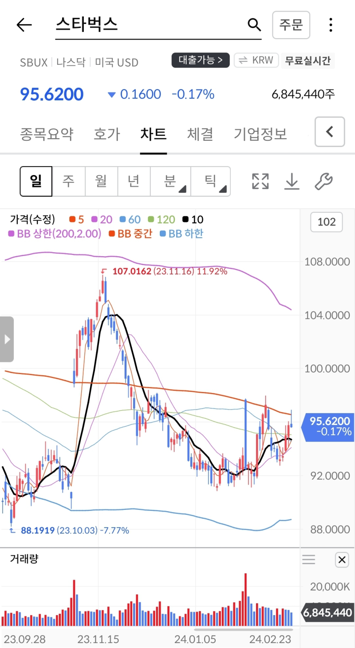355x648 pixels.
Task: Tap the left-edge side panel arrow handle
Action: pos(7,339)
